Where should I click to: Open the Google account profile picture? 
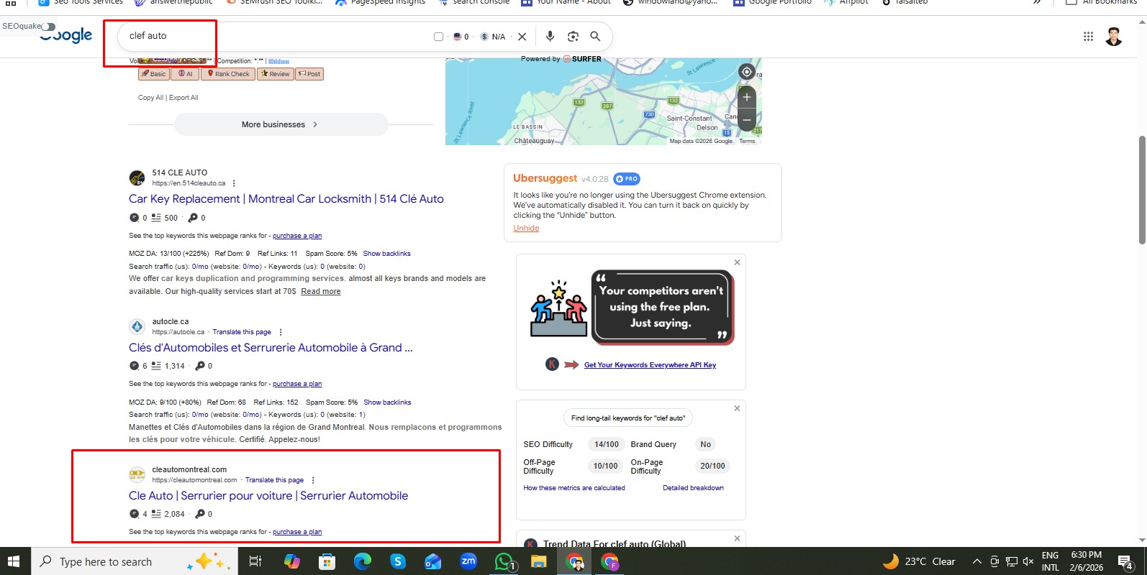pyautogui.click(x=1114, y=37)
